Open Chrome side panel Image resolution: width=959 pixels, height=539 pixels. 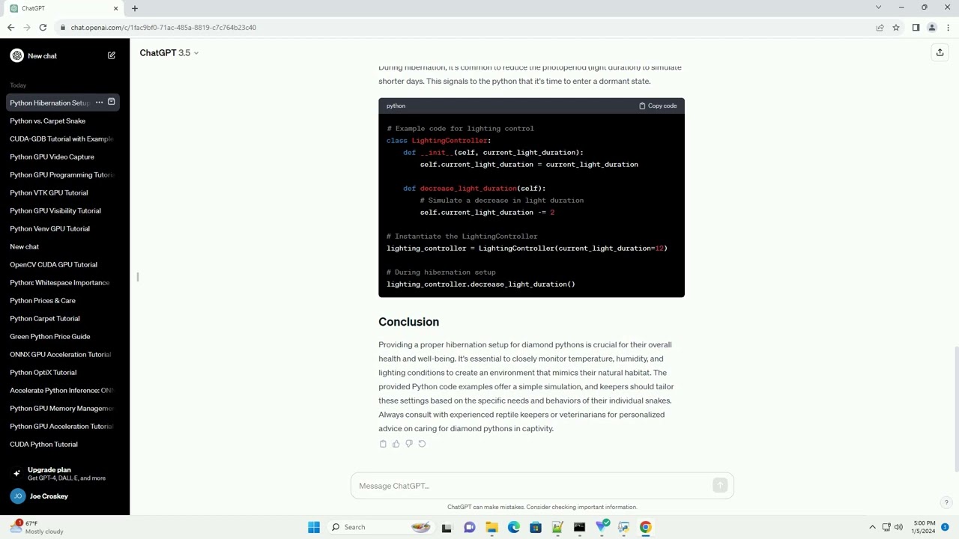click(x=916, y=28)
